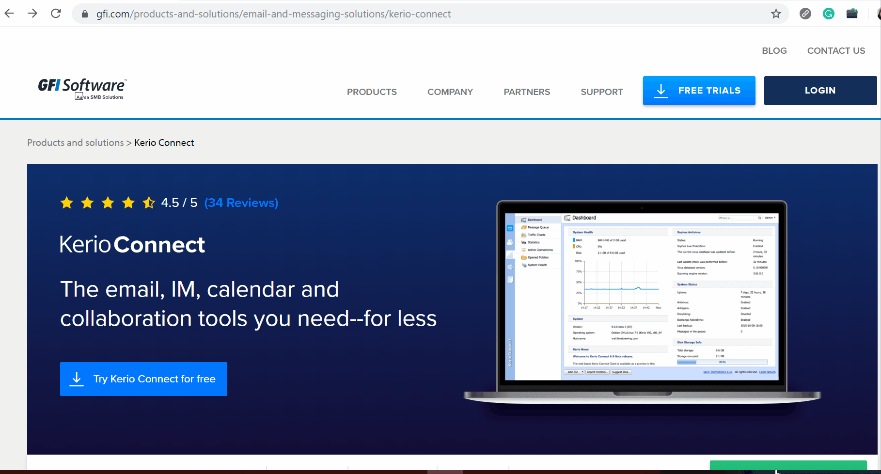Click Try Kerio Connect for free button
The height and width of the screenshot is (474, 881).
click(x=143, y=379)
